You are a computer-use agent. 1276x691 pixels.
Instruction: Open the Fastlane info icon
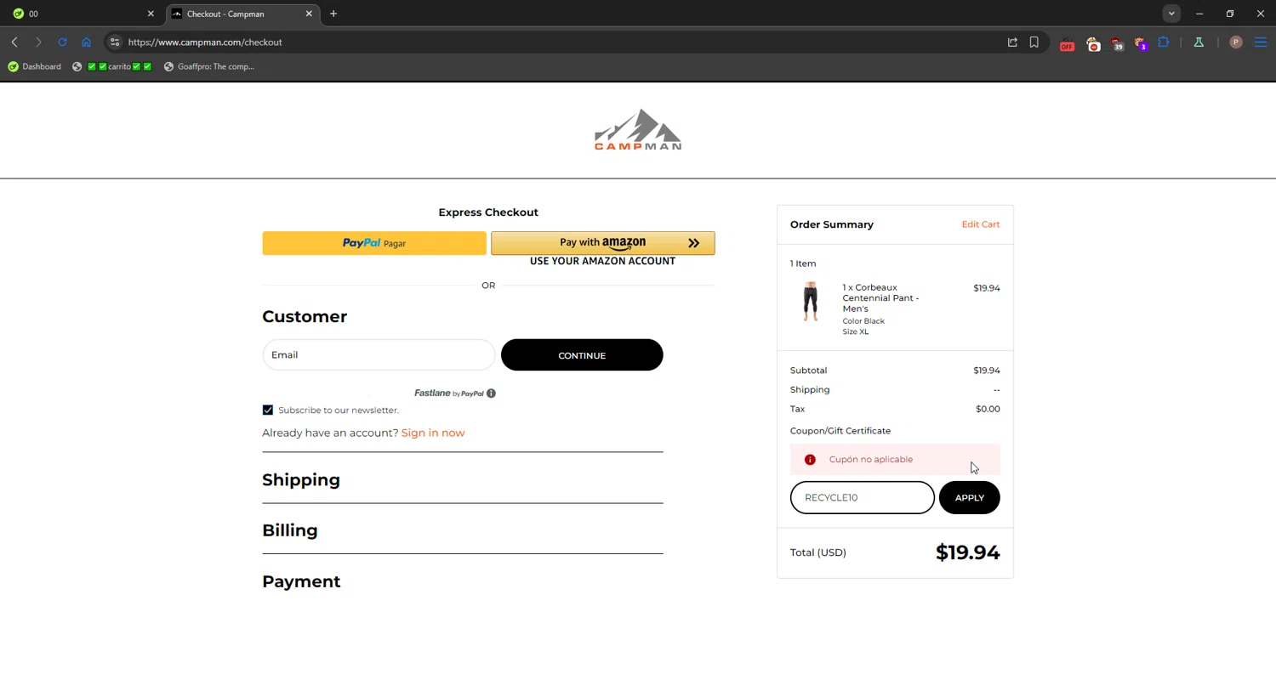pyautogui.click(x=491, y=394)
